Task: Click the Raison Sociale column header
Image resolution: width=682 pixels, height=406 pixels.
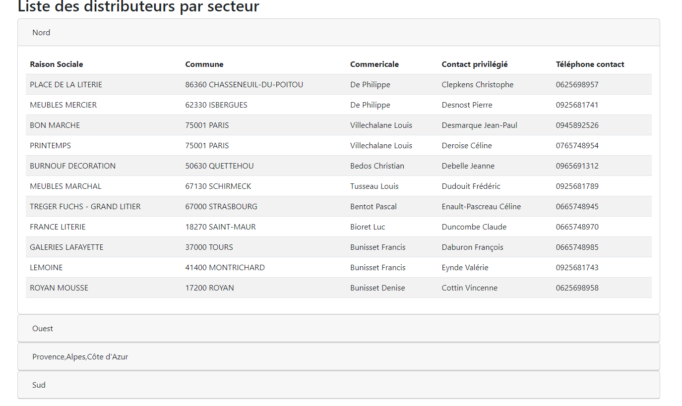Action: (x=57, y=64)
